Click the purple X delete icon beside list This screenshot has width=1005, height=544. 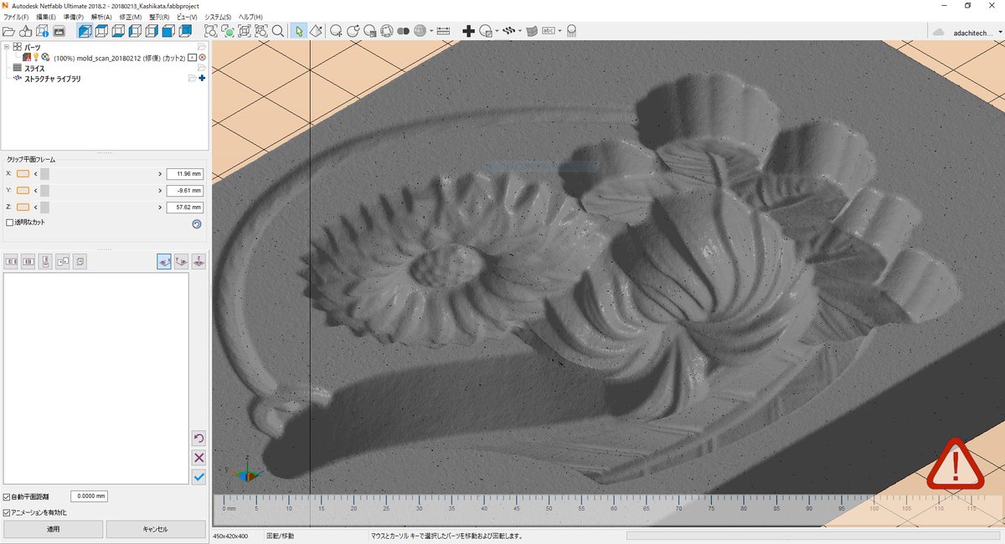198,458
